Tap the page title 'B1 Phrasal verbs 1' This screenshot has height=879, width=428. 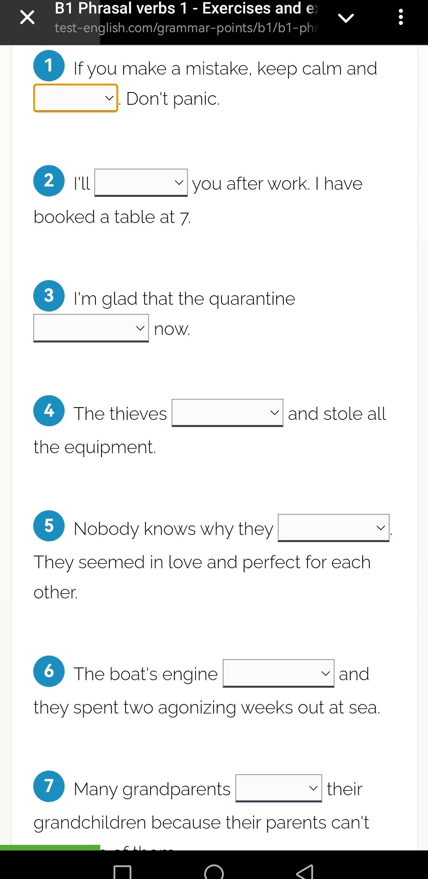[185, 8]
